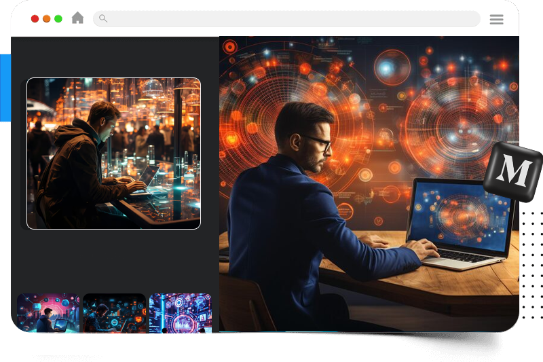This screenshot has height=362, width=543.
Task: Click the green maximize window dot
Action: [58, 19]
